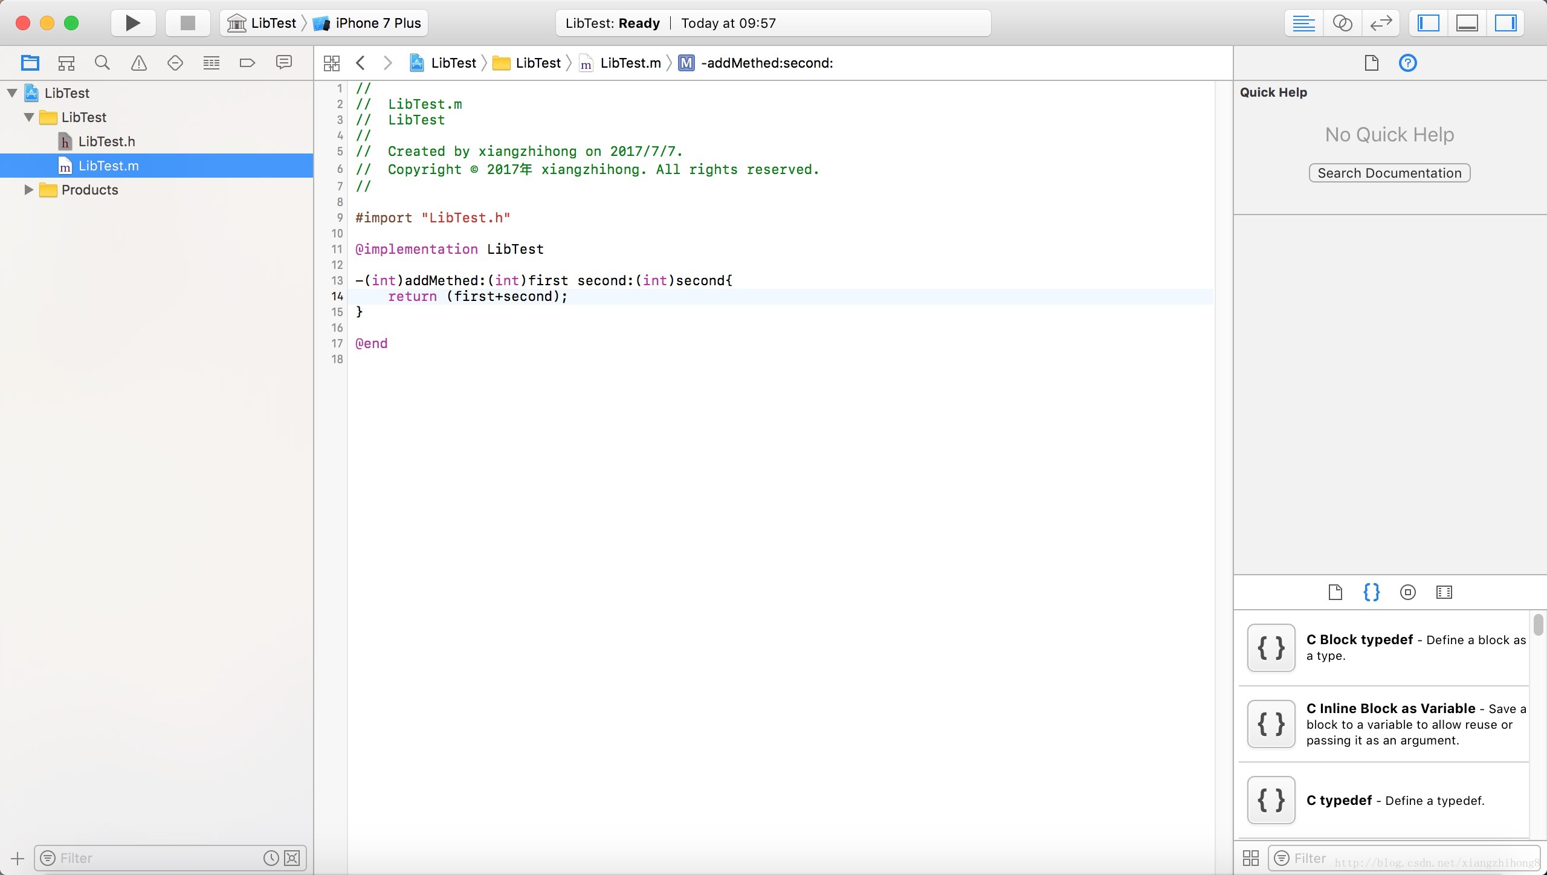Image resolution: width=1547 pixels, height=875 pixels.
Task: Select the Products folder row
Action: tap(157, 190)
